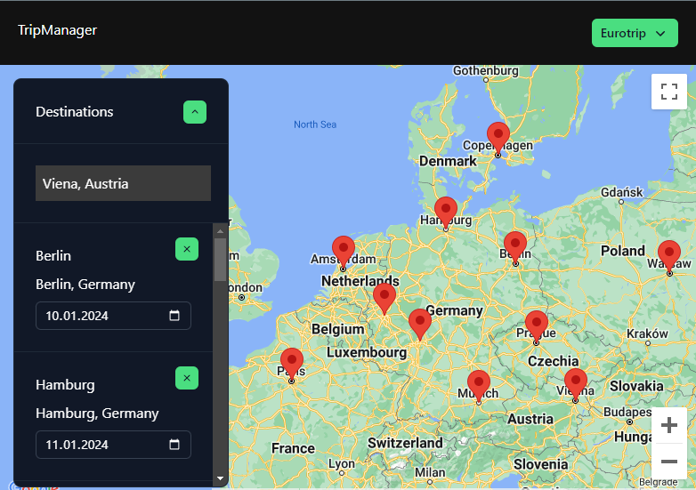The width and height of the screenshot is (696, 490).
Task: Click the Berlin date field 10.01.2024
Action: (113, 316)
